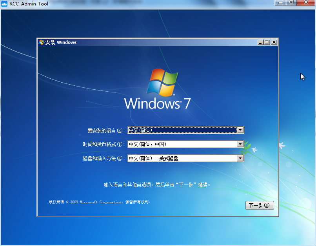Click the Microsoft Corporation copyright notice
Image resolution: width=316 pixels, height=246 pixels.
[x=100, y=202]
